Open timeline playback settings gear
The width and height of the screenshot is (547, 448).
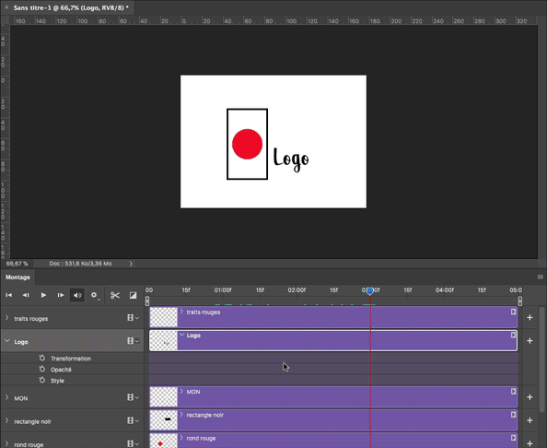[x=94, y=295]
